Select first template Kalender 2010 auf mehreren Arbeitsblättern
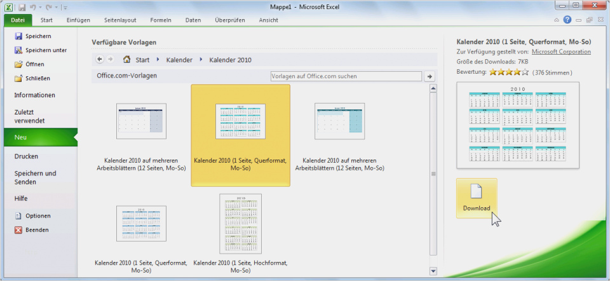 pos(141,135)
